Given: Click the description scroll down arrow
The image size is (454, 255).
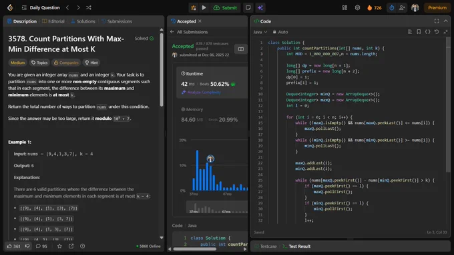Looking at the screenshot, I should [x=162, y=238].
